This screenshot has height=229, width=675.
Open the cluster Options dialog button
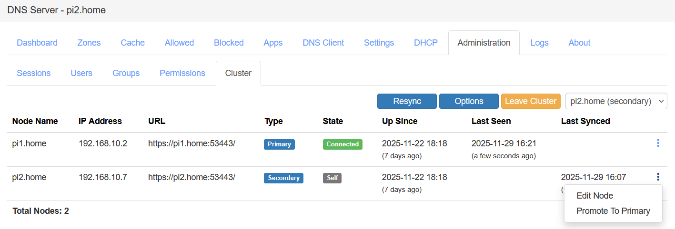469,101
